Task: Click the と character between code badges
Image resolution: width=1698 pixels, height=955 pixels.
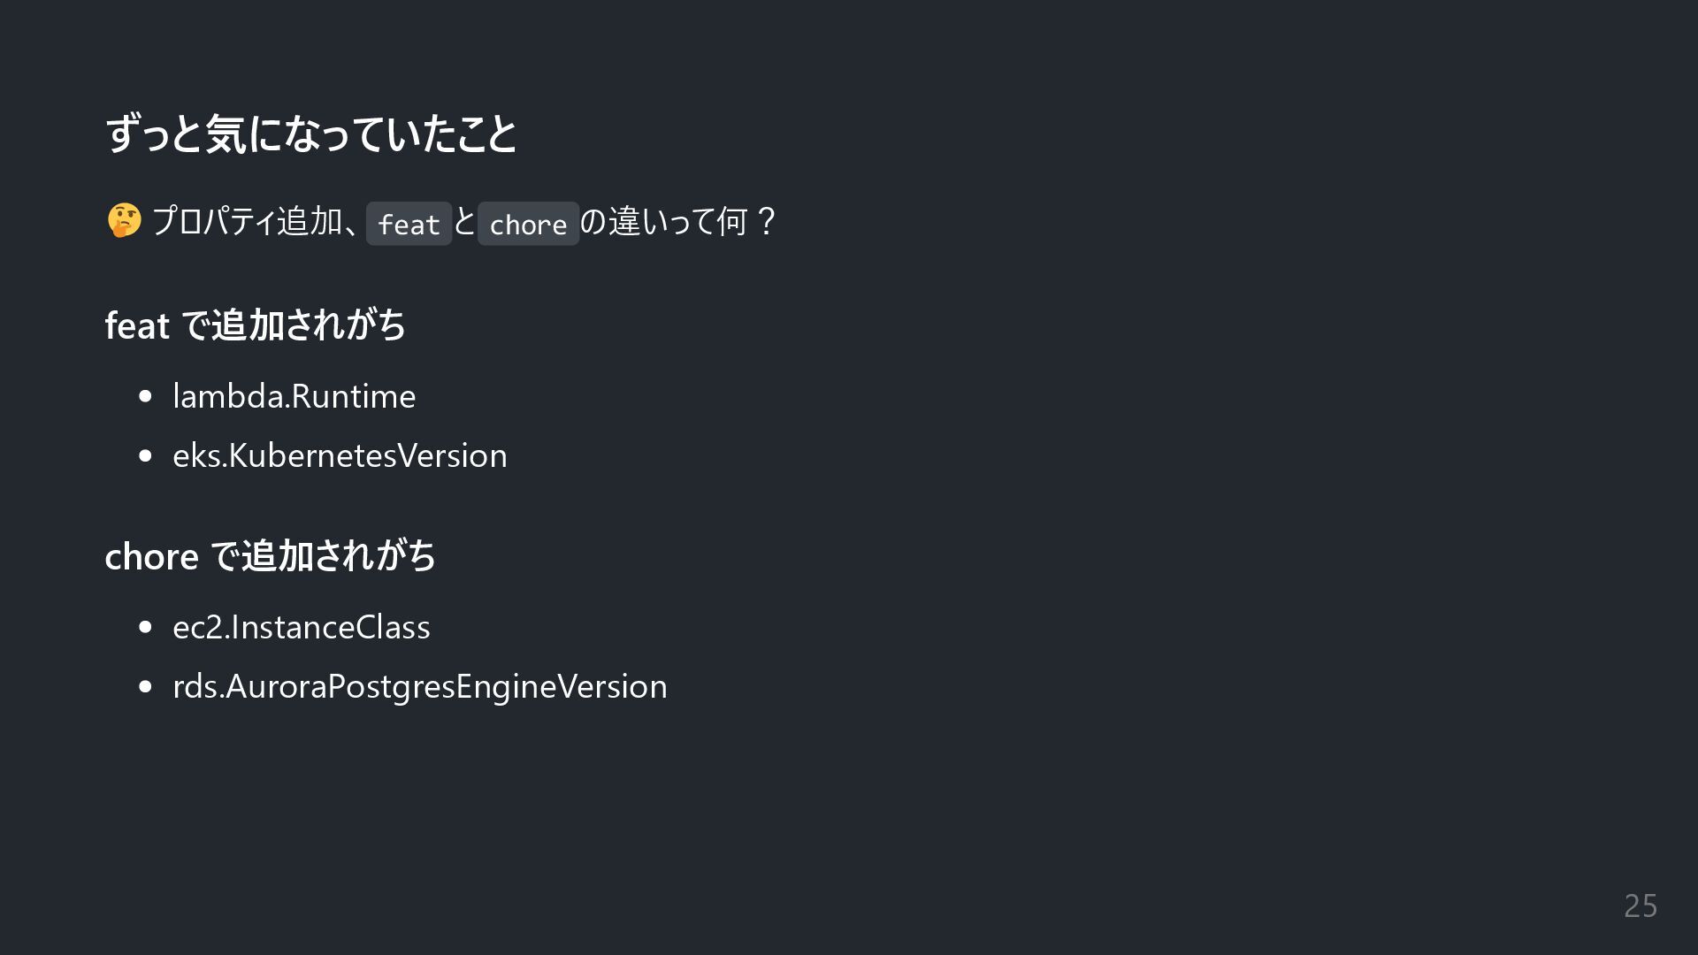Action: [x=465, y=221]
